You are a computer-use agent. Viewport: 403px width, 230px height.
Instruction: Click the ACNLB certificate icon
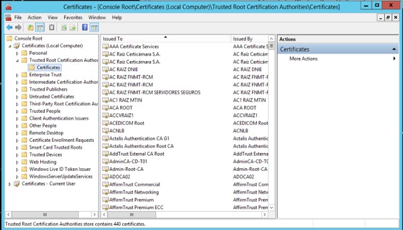(x=105, y=130)
